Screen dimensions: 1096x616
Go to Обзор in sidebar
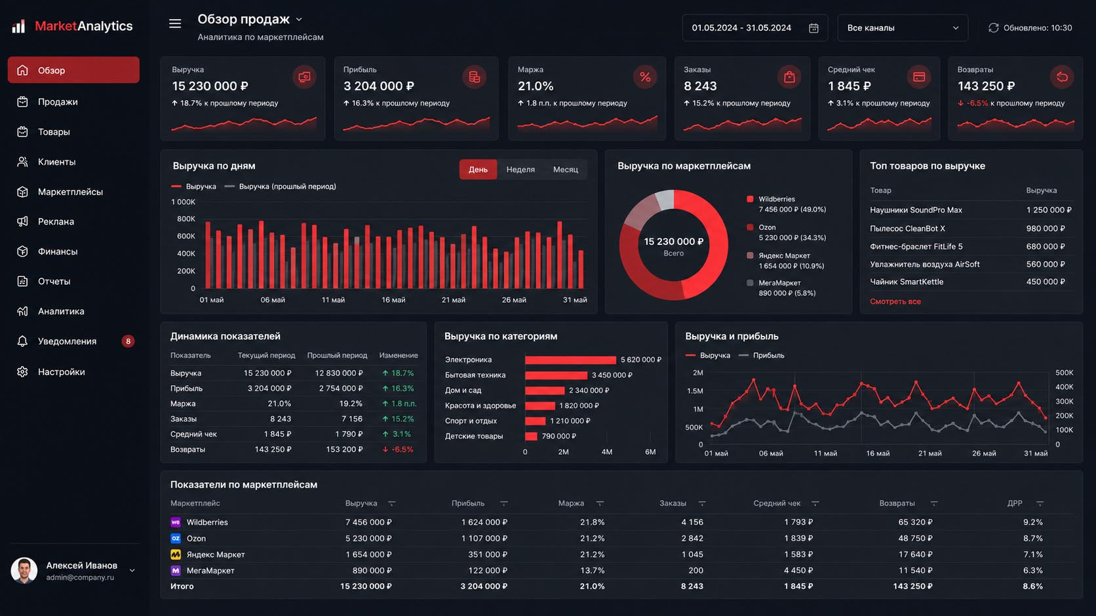pyautogui.click(x=73, y=70)
